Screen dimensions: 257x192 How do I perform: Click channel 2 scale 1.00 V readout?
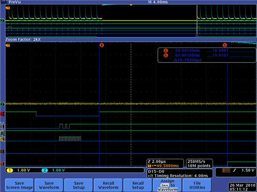tap(58, 171)
